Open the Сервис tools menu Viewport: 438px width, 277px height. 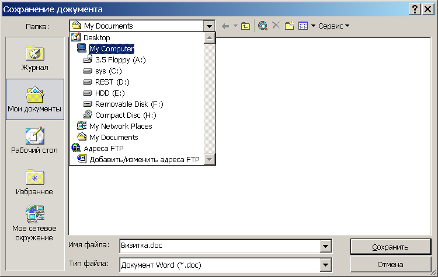point(333,26)
